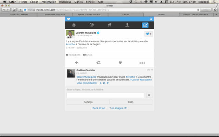Viewport: 219px width, 137px height.
Task: Open a new tab with plus button
Action: [216, 14]
